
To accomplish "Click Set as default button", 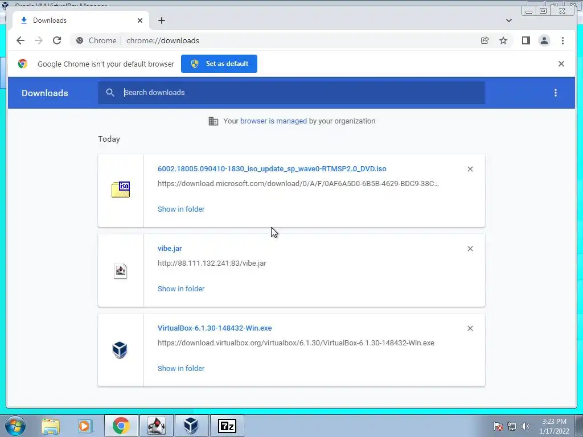I will 219,64.
